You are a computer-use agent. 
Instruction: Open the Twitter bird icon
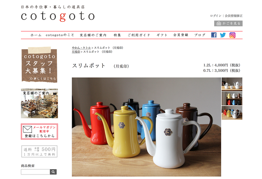click(223, 35)
